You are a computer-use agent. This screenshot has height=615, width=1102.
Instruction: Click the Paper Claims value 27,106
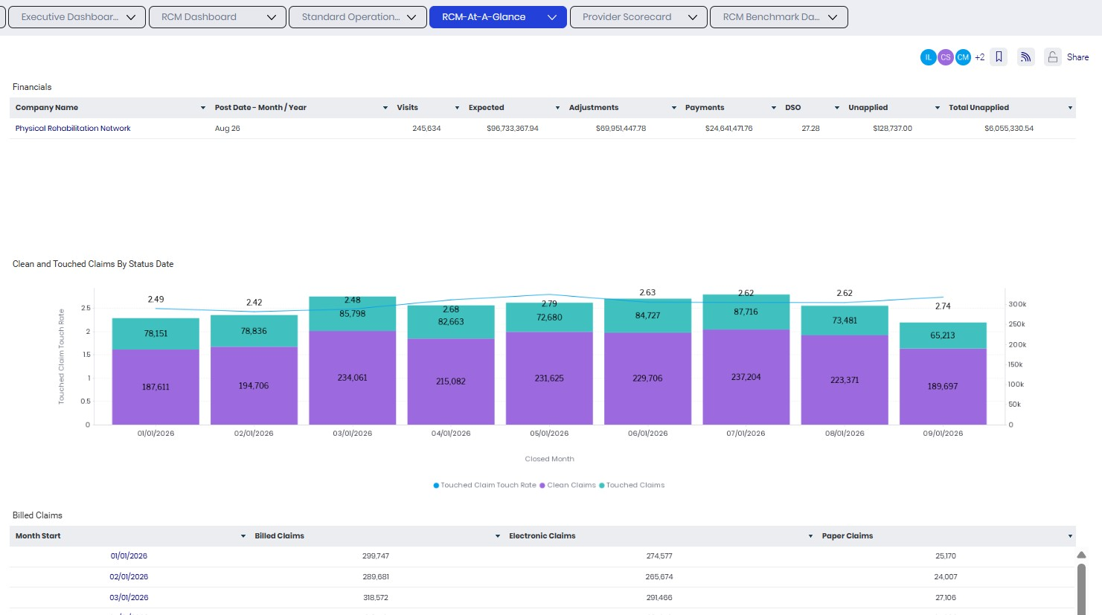coord(946,598)
